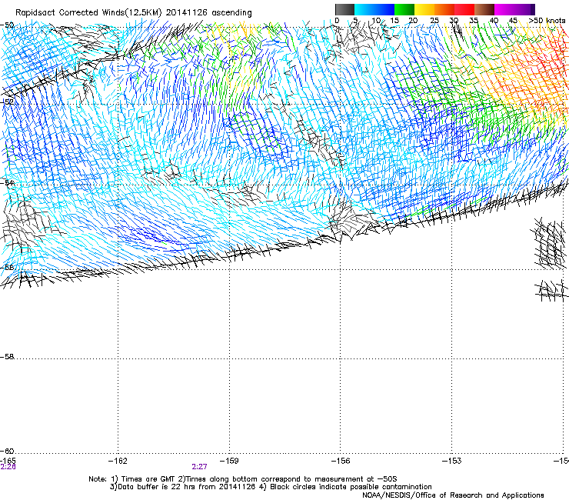Click the purple 45-50 knots legend swatch
569x500 pixels.
(x=524, y=9)
